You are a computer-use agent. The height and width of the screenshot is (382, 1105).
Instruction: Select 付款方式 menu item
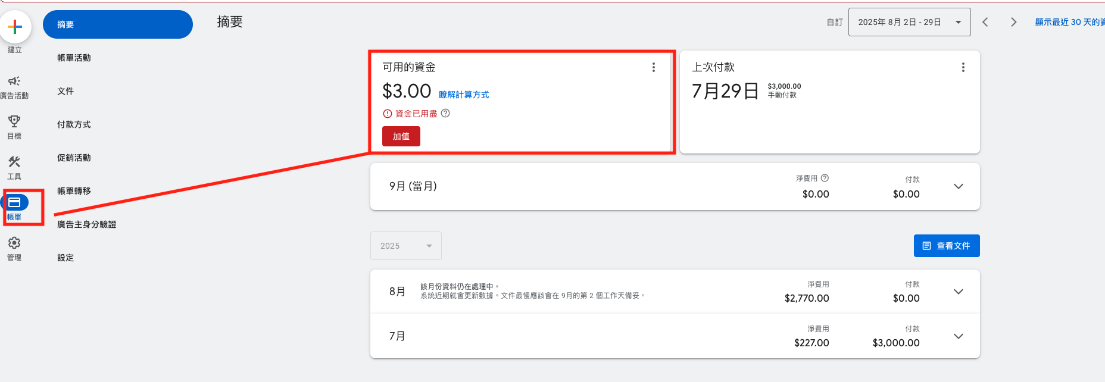pyautogui.click(x=74, y=124)
